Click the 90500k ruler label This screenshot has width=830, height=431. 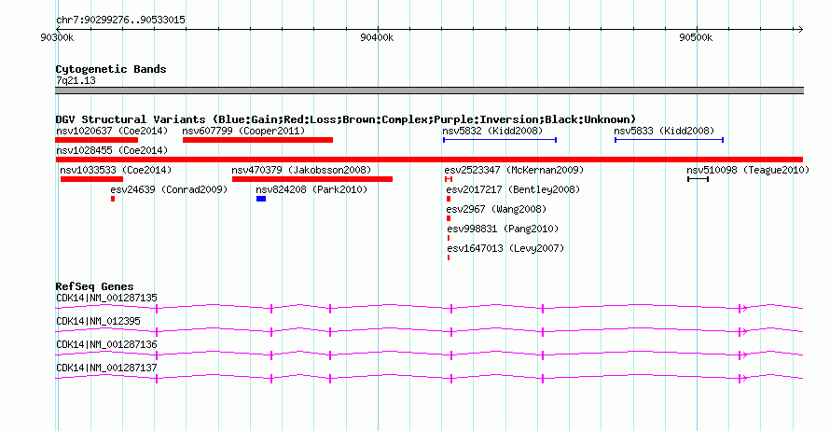click(x=696, y=37)
